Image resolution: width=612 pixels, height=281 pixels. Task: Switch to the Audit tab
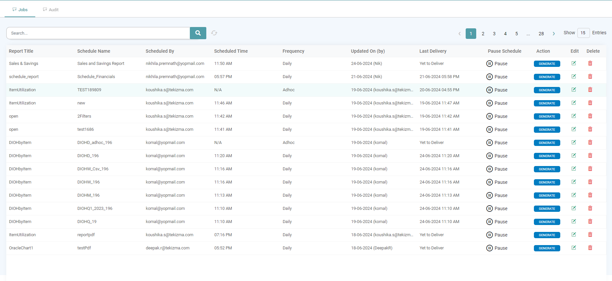(x=51, y=10)
